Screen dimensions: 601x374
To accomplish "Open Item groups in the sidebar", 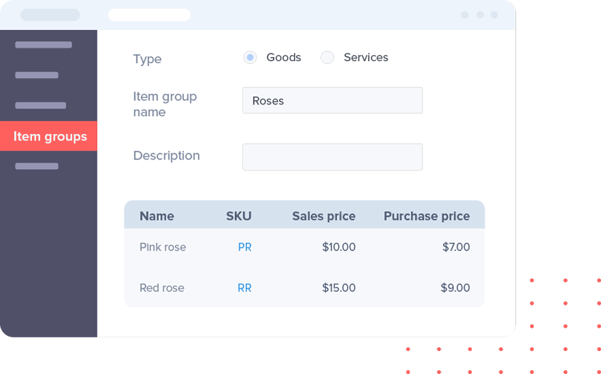I will pos(49,136).
